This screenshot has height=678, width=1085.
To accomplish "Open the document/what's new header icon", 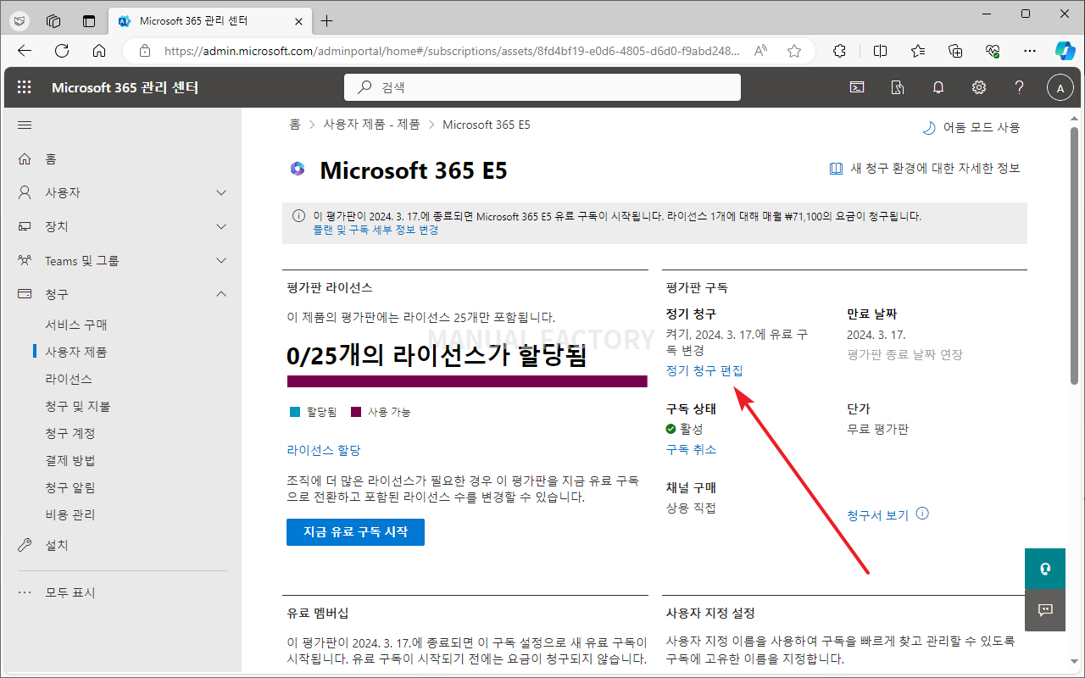I will (x=898, y=87).
